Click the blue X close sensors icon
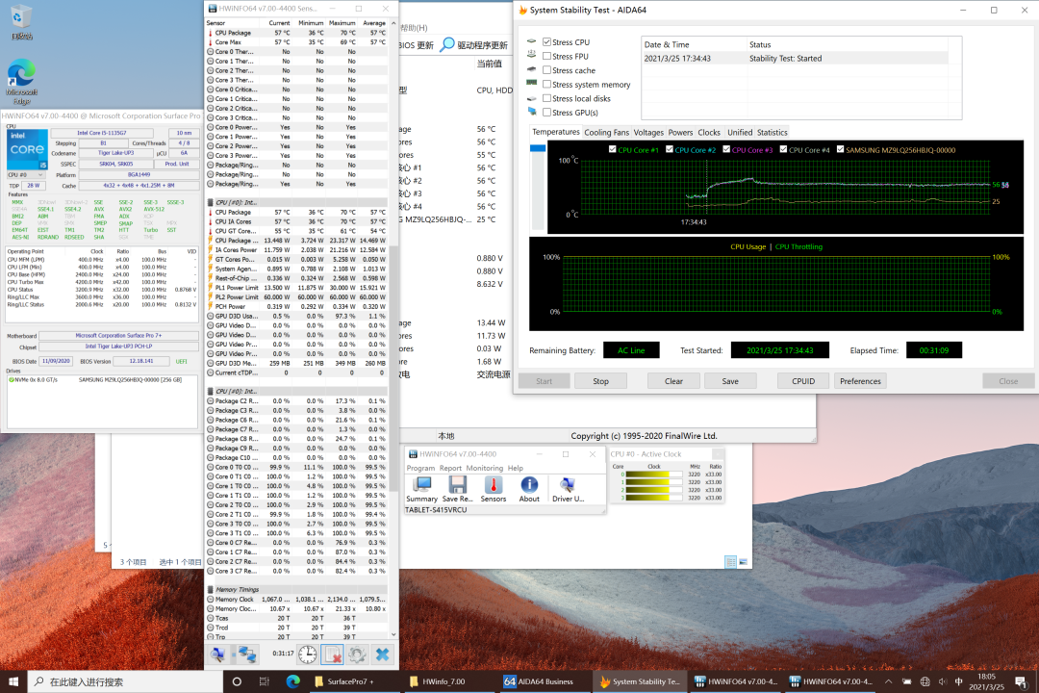Screen dimensions: 1039x693 pos(382,654)
